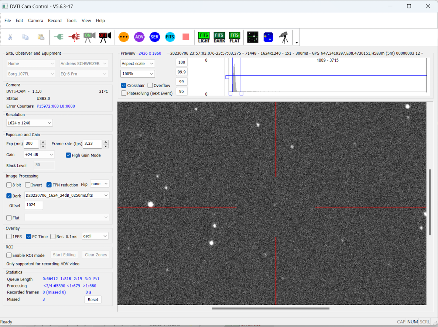Click the FITS DARK toolbar icon

coord(219,37)
